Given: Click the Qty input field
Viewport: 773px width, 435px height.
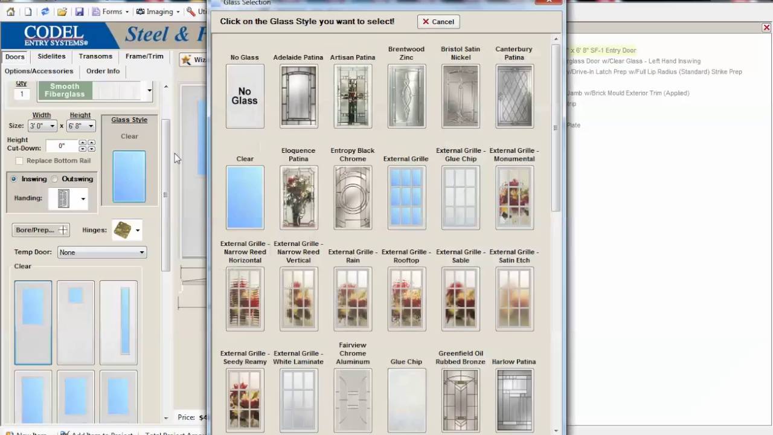Looking at the screenshot, I should coord(22,94).
